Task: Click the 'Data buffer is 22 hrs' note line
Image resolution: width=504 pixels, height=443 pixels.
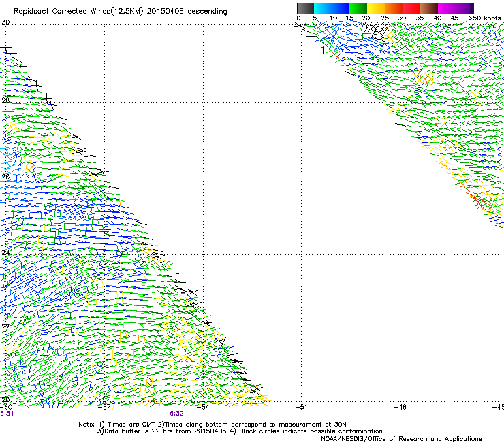Action: pos(240,431)
